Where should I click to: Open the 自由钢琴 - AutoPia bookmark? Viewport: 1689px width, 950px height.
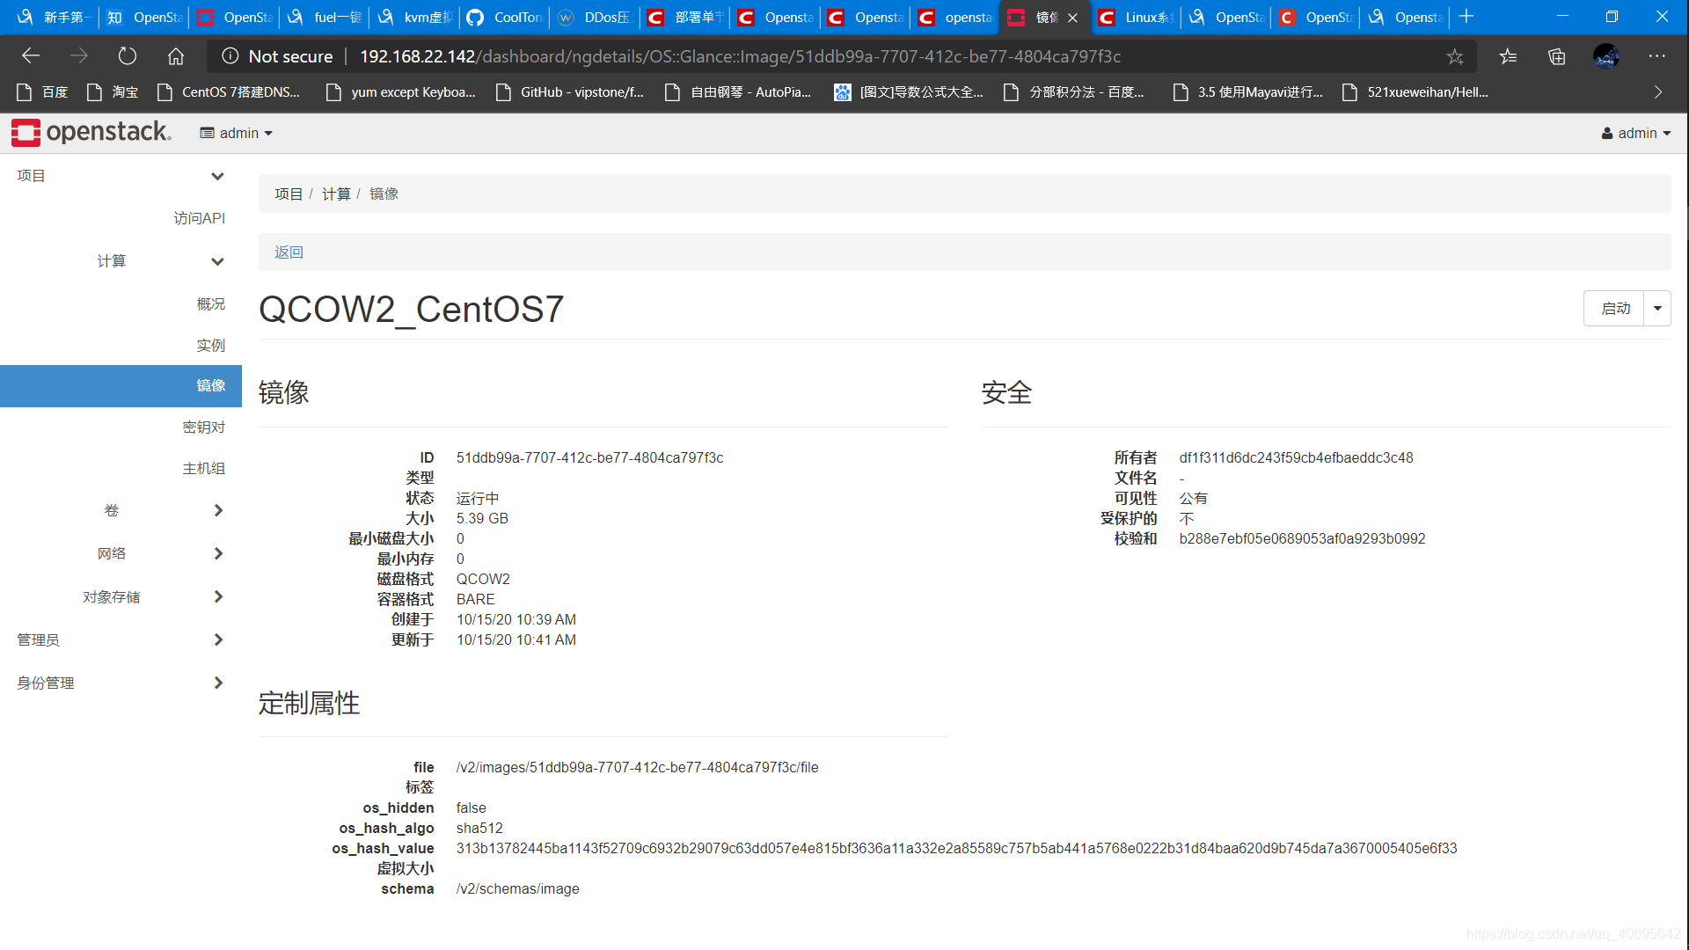pos(738,91)
